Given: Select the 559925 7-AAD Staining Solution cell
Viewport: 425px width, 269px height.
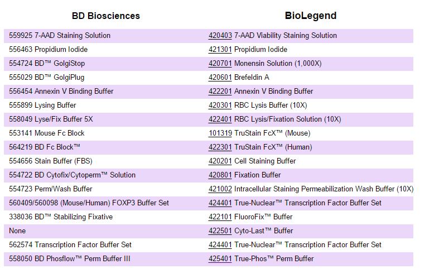Looking at the screenshot, I should (60, 36).
